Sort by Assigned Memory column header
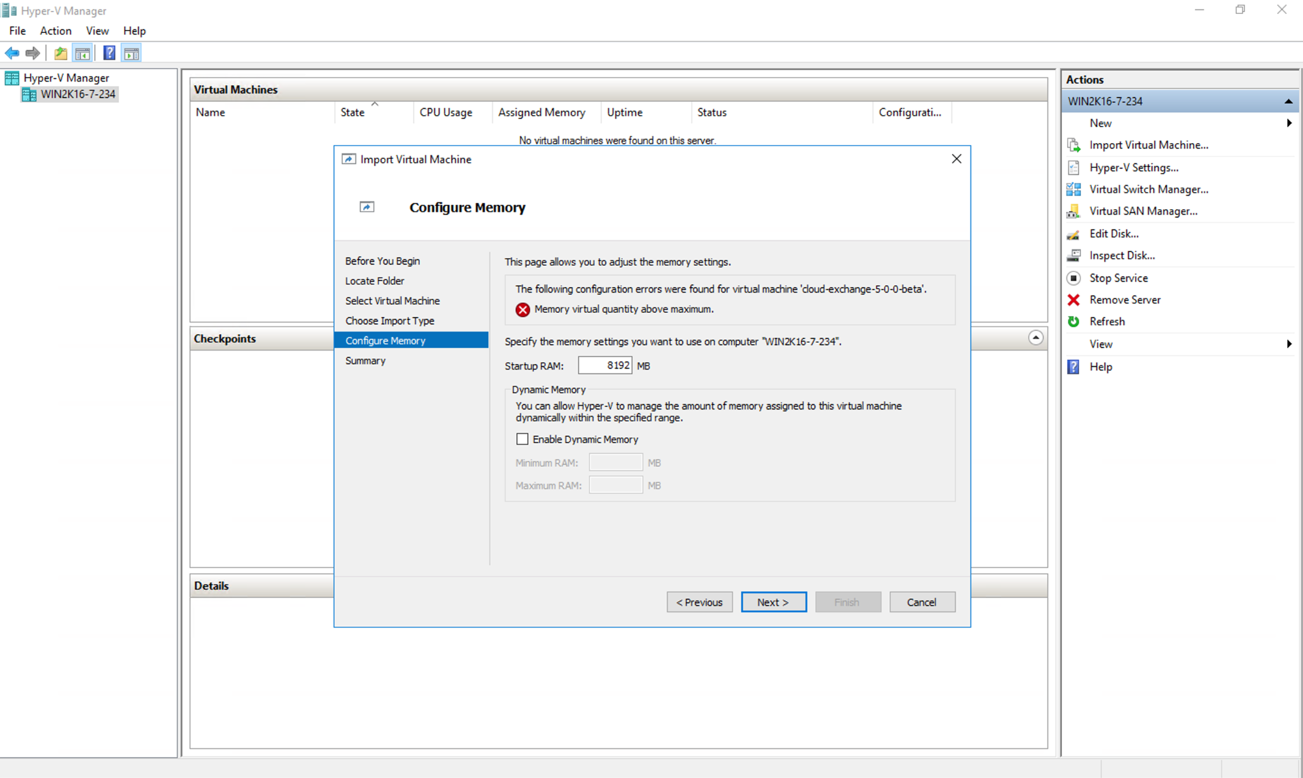This screenshot has height=778, width=1303. click(x=547, y=113)
